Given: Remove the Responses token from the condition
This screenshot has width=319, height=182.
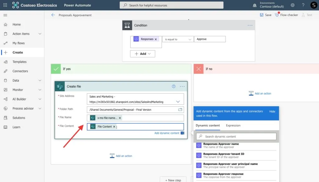Looking at the screenshot, I should [x=156, y=39].
